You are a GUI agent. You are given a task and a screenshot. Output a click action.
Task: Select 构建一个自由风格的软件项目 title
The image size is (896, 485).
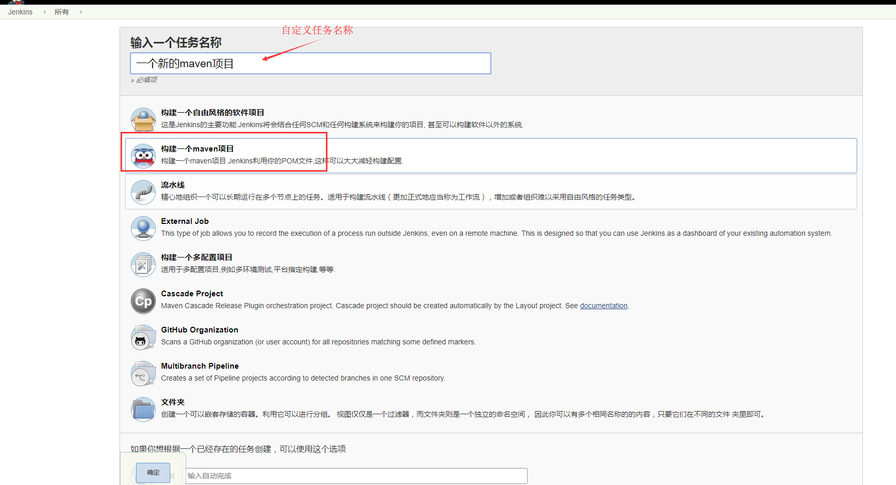[213, 112]
